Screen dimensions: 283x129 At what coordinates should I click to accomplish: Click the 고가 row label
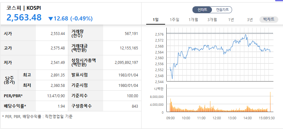(x=8, y=48)
